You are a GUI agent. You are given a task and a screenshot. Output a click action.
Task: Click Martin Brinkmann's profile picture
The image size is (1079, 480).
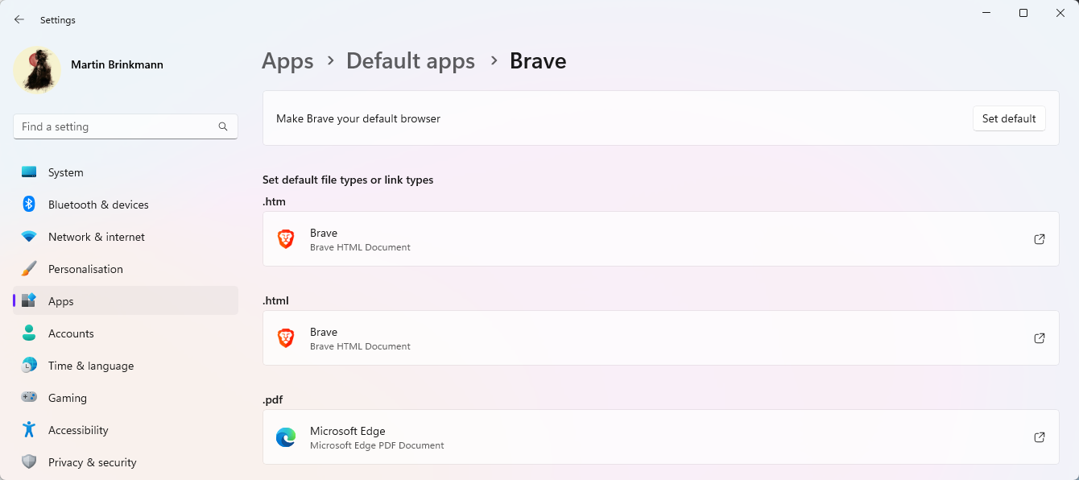click(36, 70)
